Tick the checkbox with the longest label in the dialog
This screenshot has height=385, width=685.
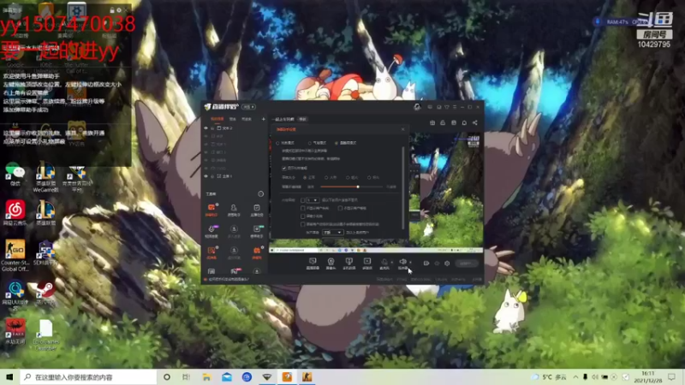302,224
